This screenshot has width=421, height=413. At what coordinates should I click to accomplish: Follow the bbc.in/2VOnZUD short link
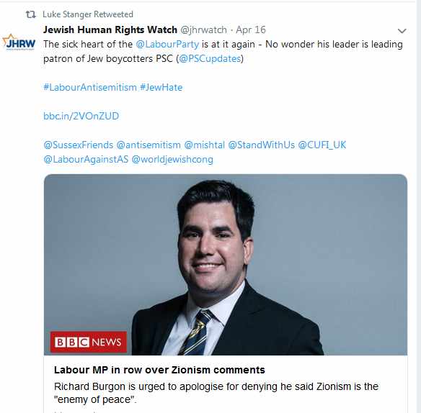(x=81, y=116)
